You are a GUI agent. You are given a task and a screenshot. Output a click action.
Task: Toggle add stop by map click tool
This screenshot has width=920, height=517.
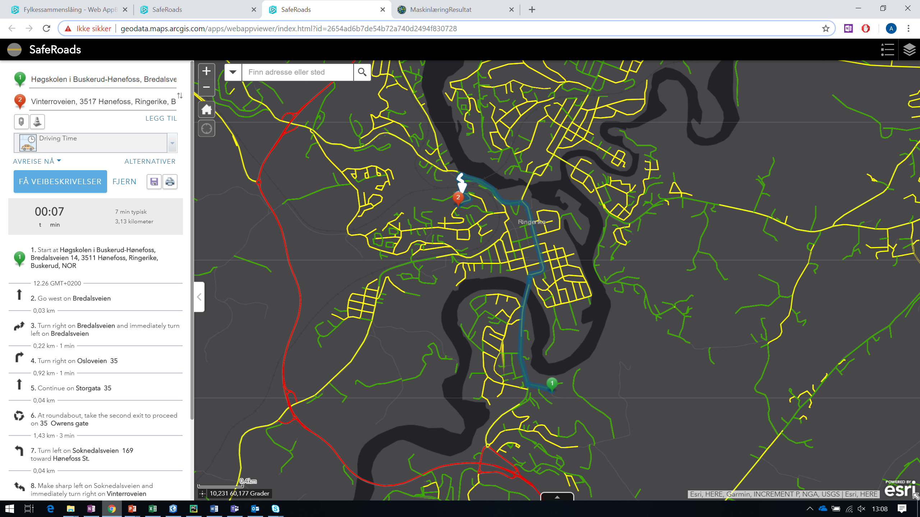21,122
